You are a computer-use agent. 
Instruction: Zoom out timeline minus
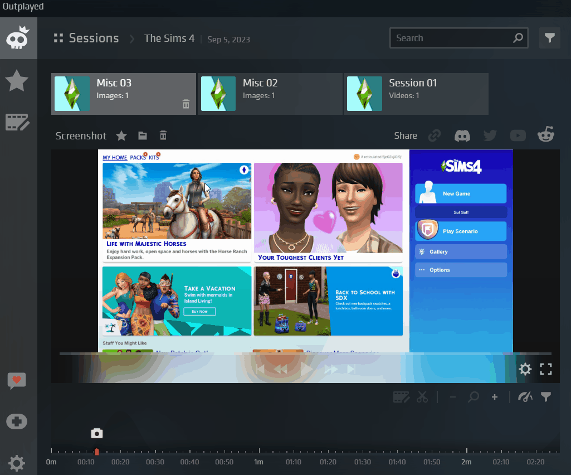(x=453, y=397)
